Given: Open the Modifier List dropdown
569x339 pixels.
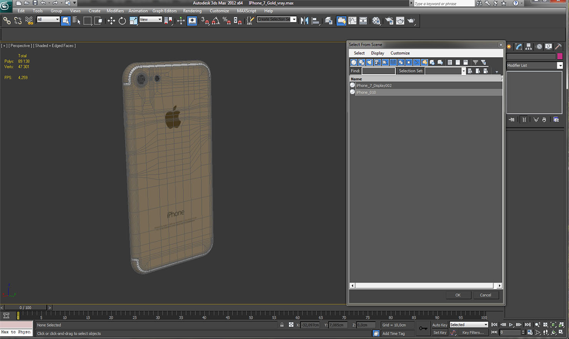Looking at the screenshot, I should coord(560,66).
